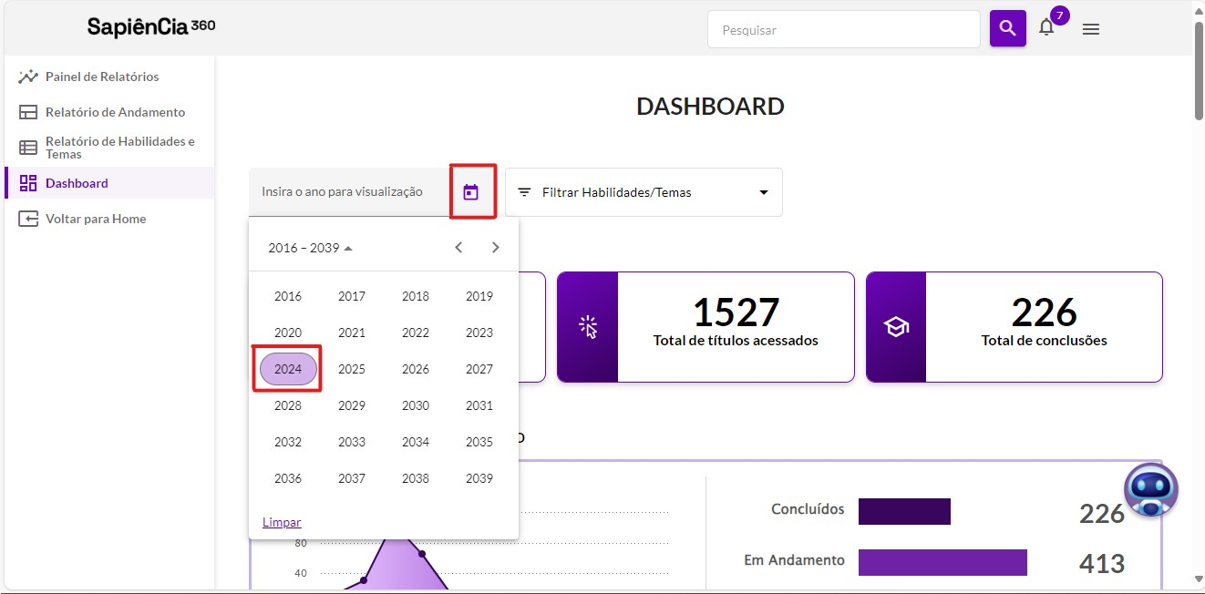This screenshot has width=1205, height=594.
Task: Open the hamburger menu icon
Action: click(1090, 29)
